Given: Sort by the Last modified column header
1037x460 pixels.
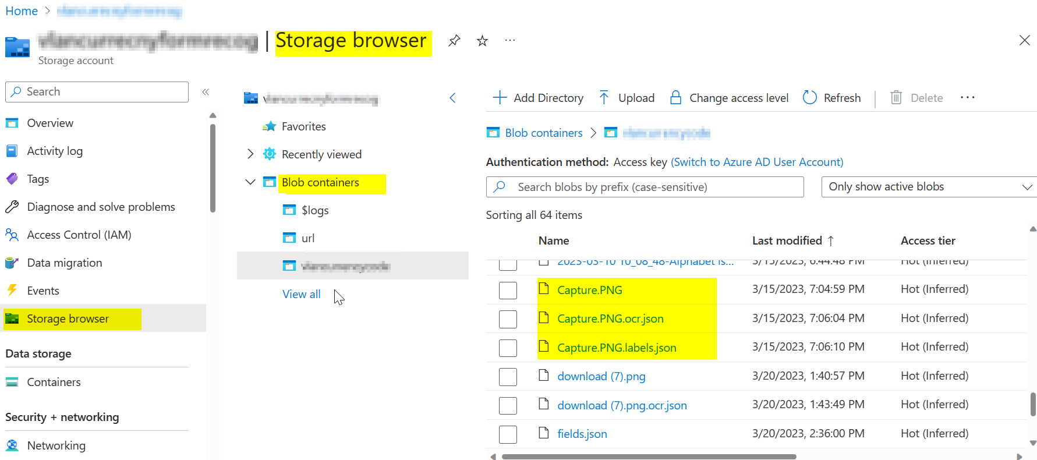Looking at the screenshot, I should (x=793, y=240).
